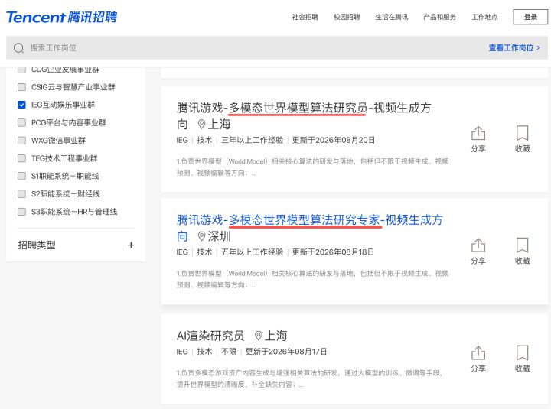
Task: Open the 产品和服务 menu
Action: [439, 17]
